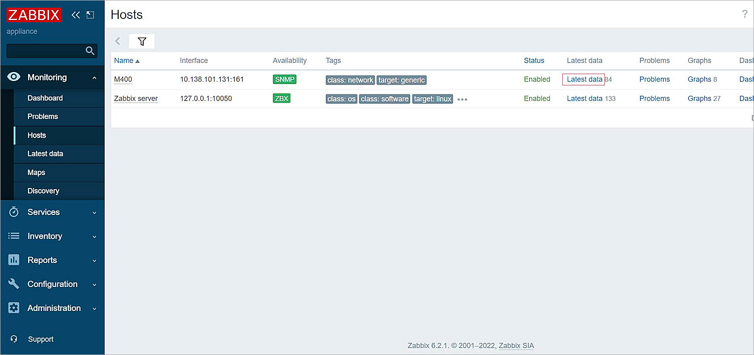The width and height of the screenshot is (754, 355).
Task: Open the help question mark icon
Action: click(x=744, y=14)
